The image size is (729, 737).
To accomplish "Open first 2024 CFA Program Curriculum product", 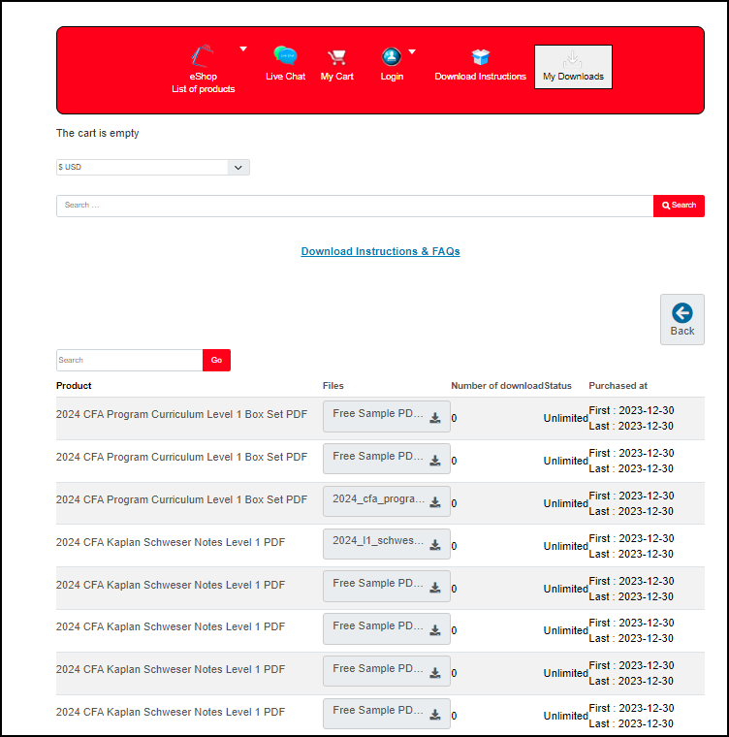I will pos(181,414).
